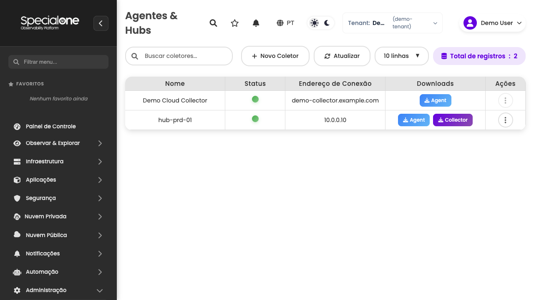Open notifications bell in the header
This screenshot has height=300, width=534.
point(256,23)
